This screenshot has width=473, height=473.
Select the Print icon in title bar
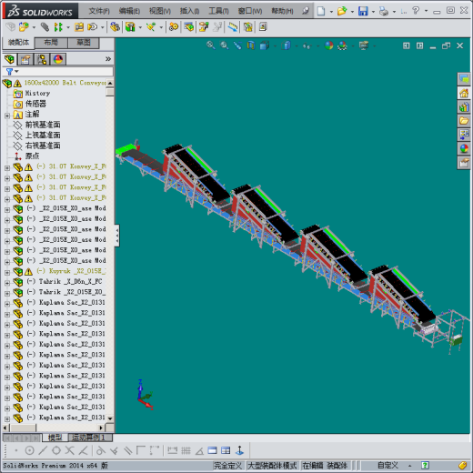pos(384,11)
